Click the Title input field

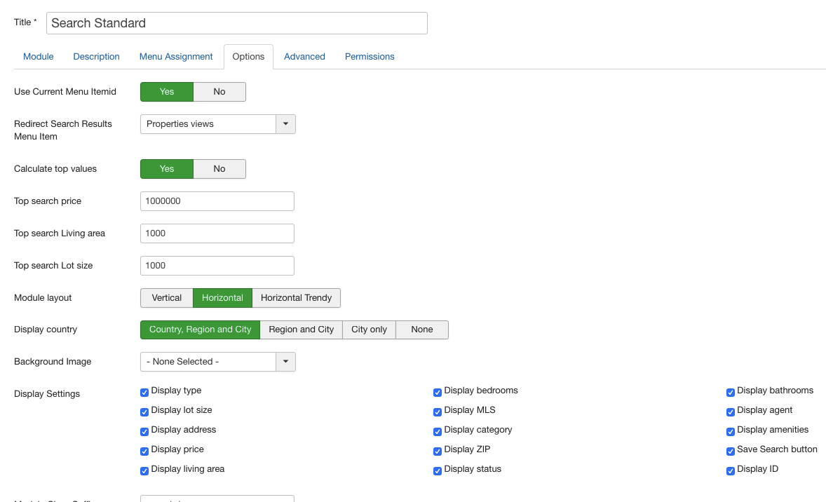(x=236, y=23)
